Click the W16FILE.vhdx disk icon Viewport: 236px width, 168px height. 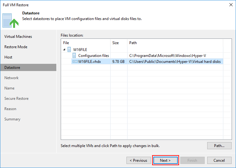75,62
